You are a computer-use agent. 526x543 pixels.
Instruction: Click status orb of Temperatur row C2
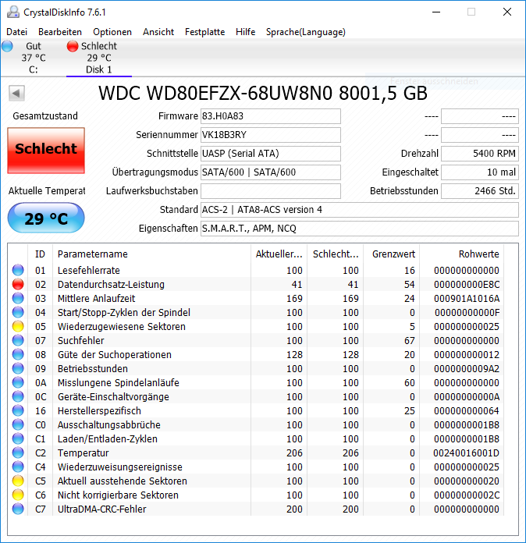pyautogui.click(x=18, y=452)
